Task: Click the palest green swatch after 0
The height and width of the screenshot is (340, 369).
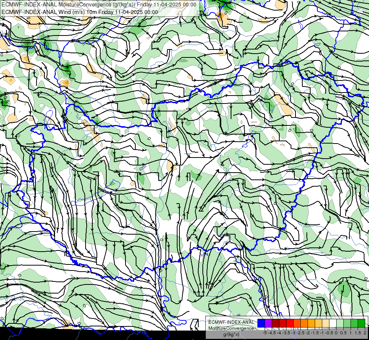Action: pos(340,323)
